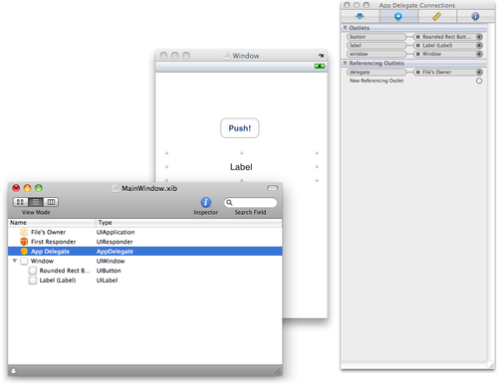Disconnect the File's Owner delegate connection
Screen dimensions: 498x385
(x=418, y=72)
